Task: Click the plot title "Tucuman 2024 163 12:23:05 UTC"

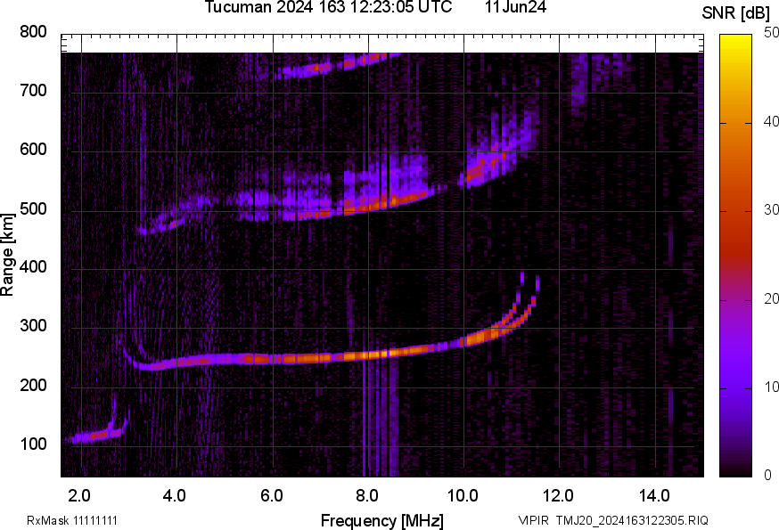Action: [x=328, y=7]
